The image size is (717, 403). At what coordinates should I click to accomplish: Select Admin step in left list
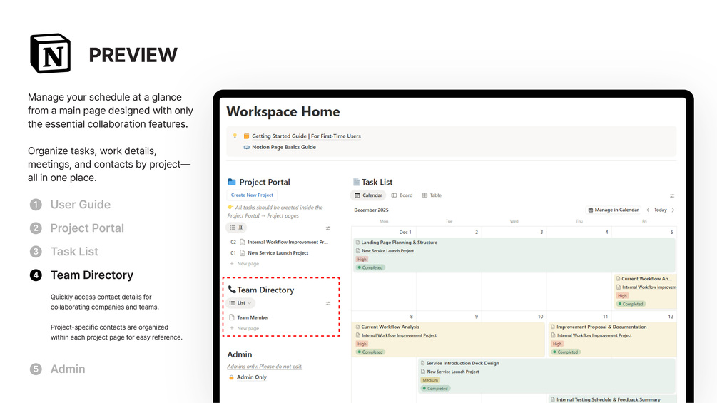pos(58,369)
